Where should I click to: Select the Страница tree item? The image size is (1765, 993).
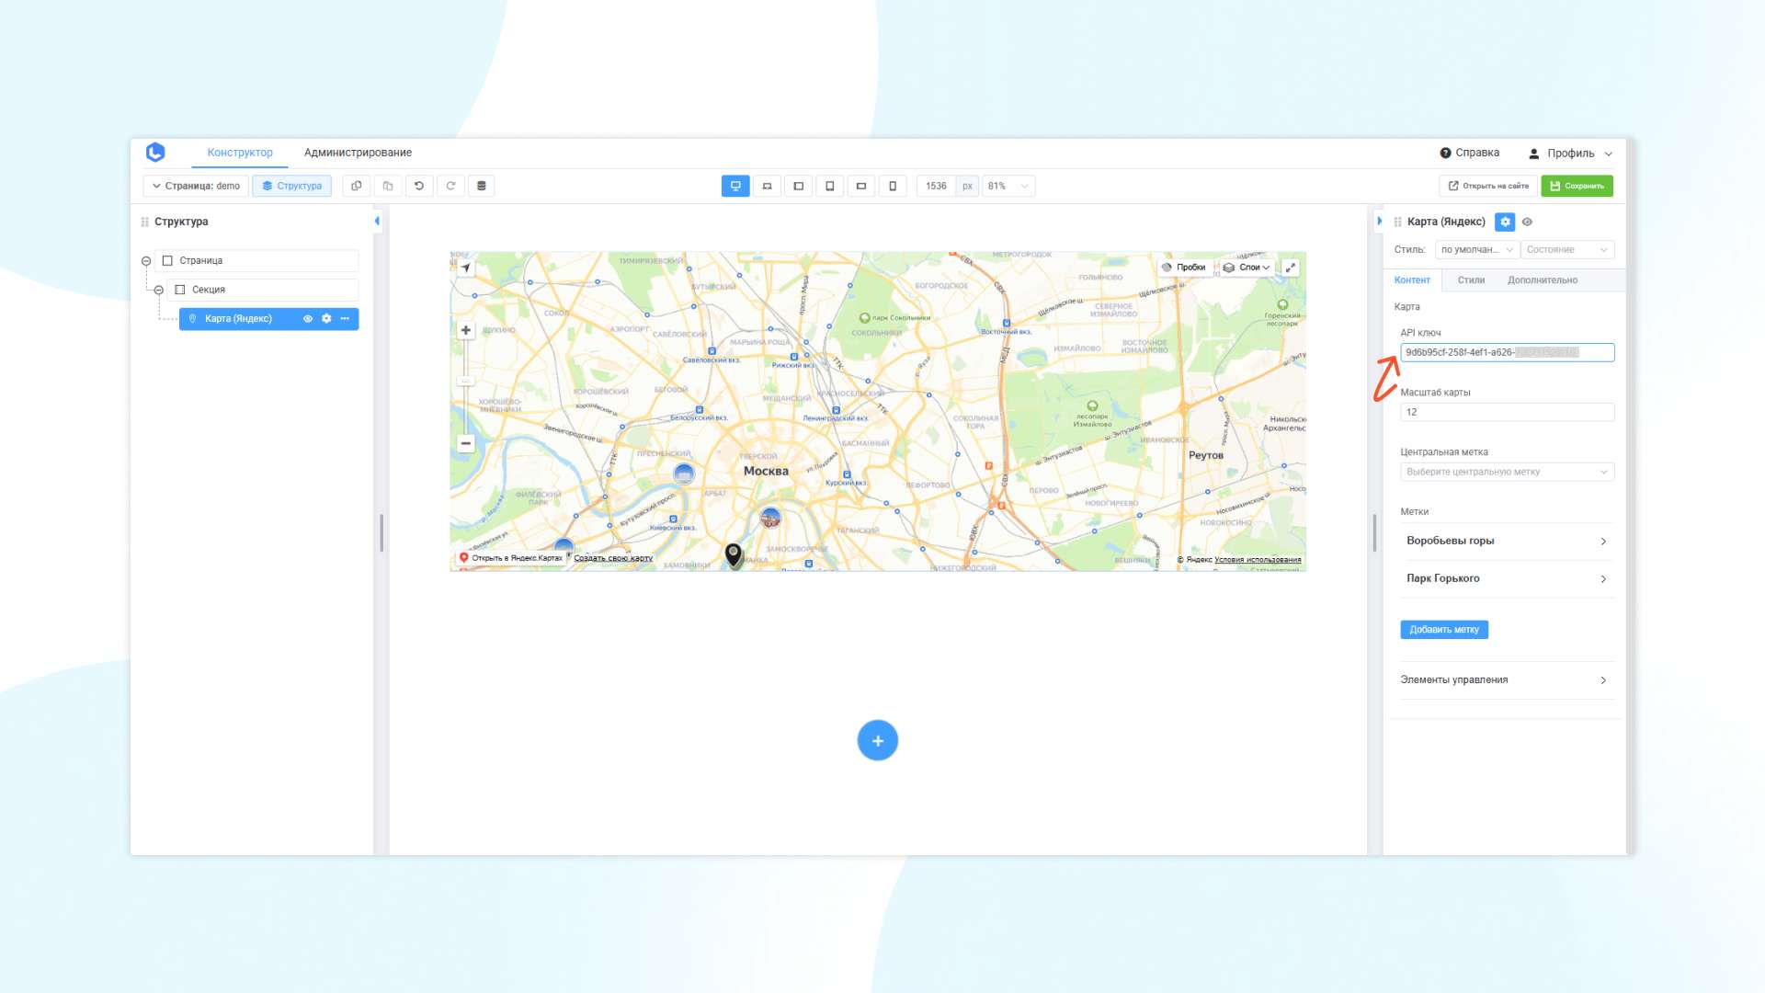coord(256,261)
